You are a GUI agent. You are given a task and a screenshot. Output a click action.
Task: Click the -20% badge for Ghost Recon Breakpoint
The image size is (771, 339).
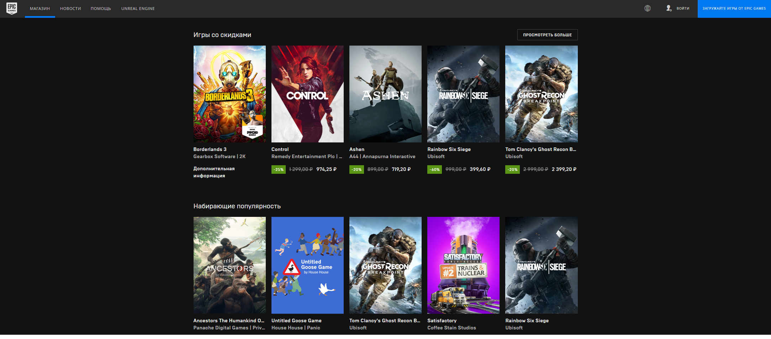[512, 169]
